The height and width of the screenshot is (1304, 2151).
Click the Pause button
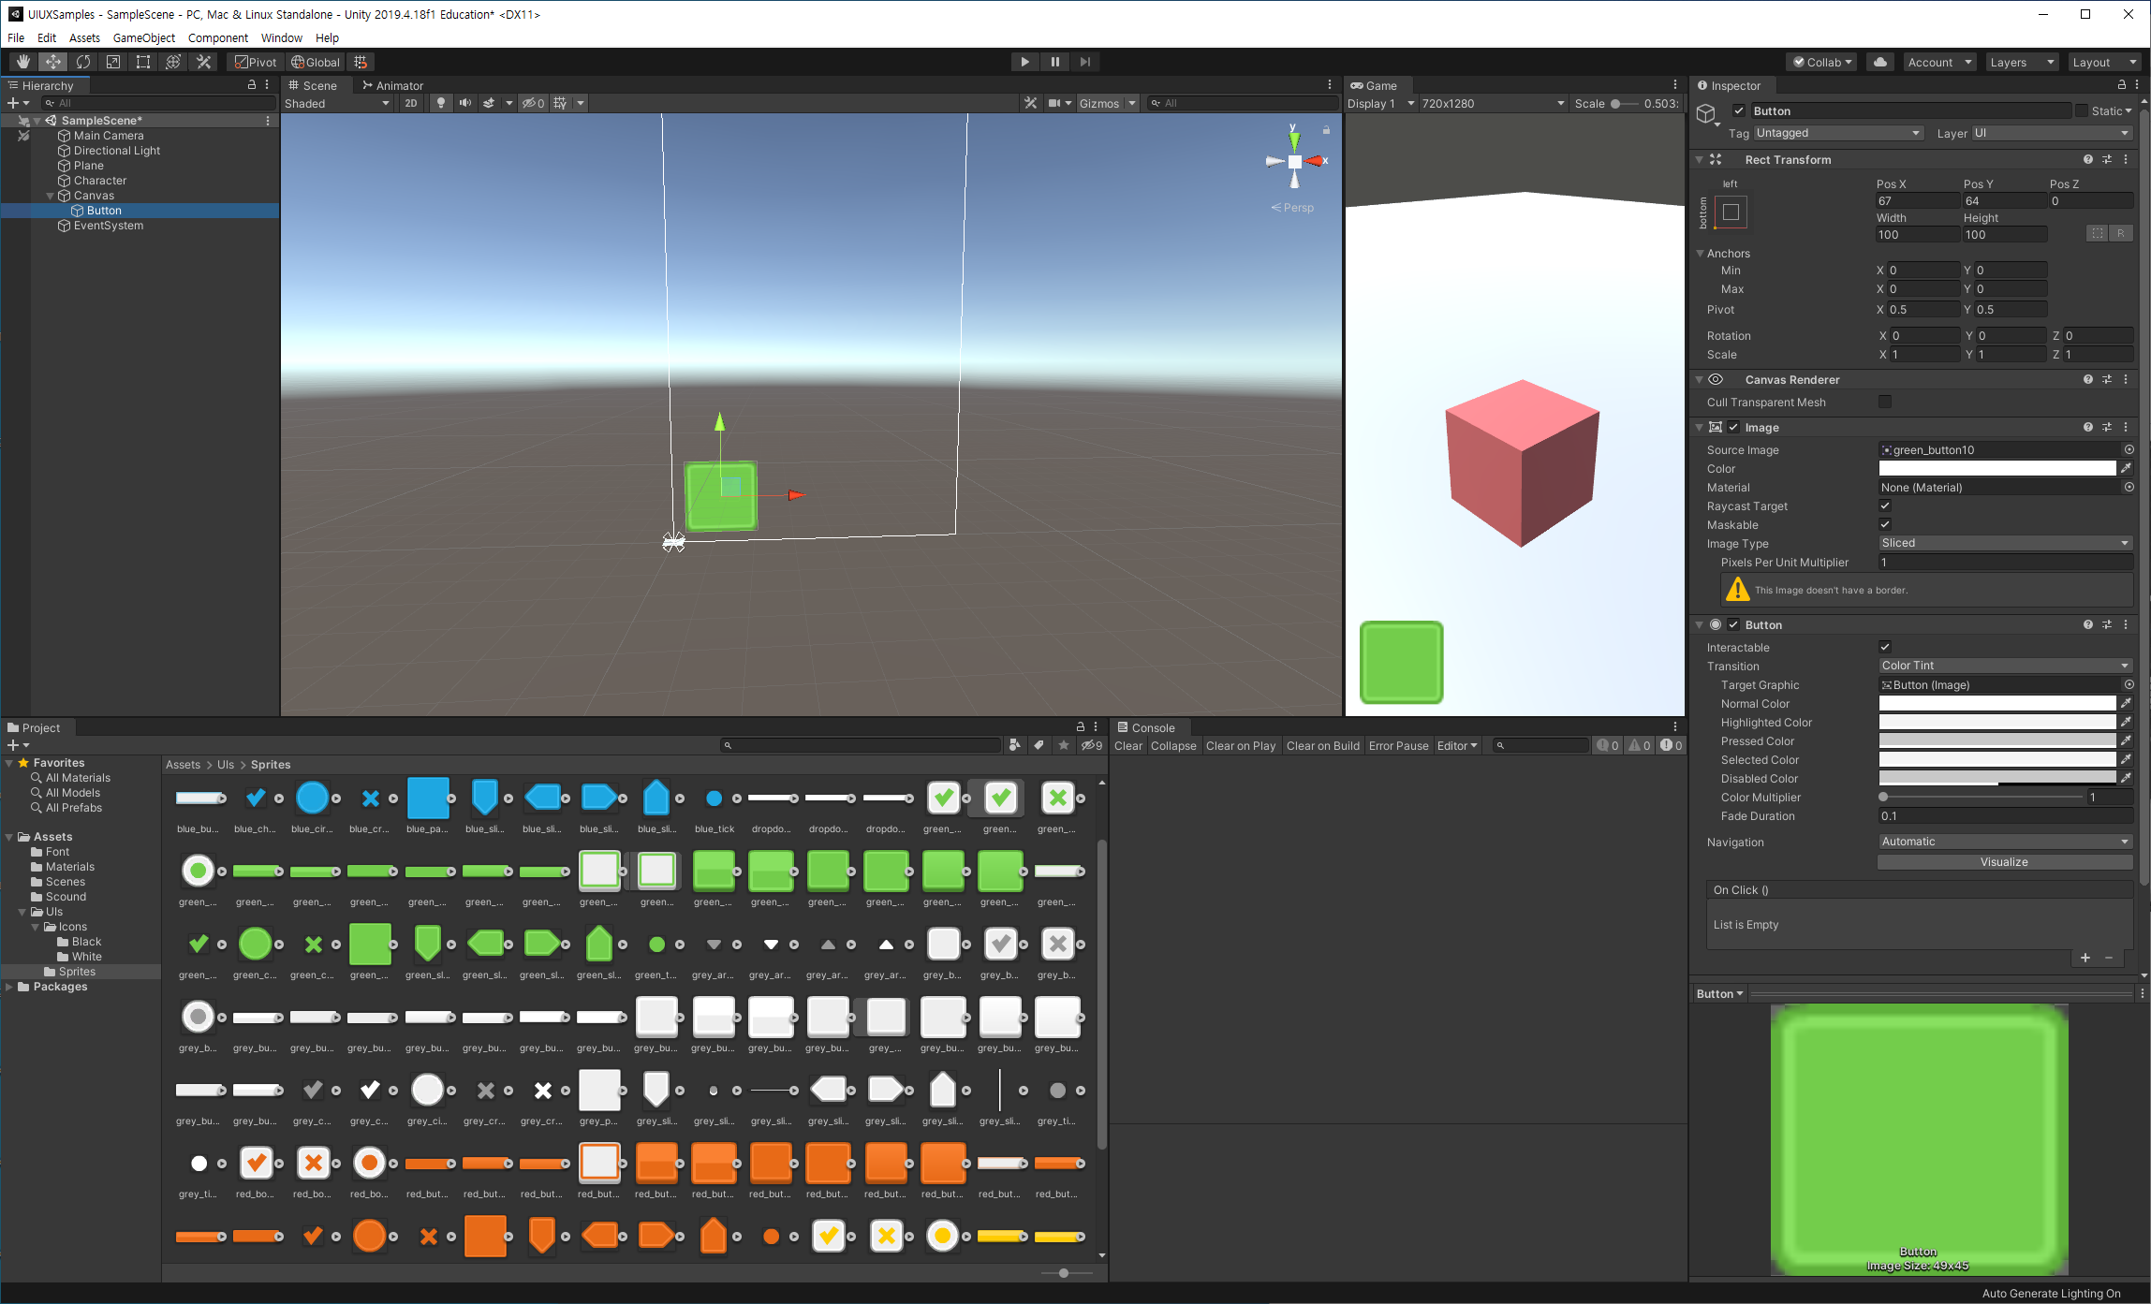(x=1054, y=62)
